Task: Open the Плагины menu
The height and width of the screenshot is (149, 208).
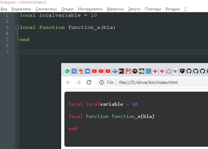Action: (153, 9)
